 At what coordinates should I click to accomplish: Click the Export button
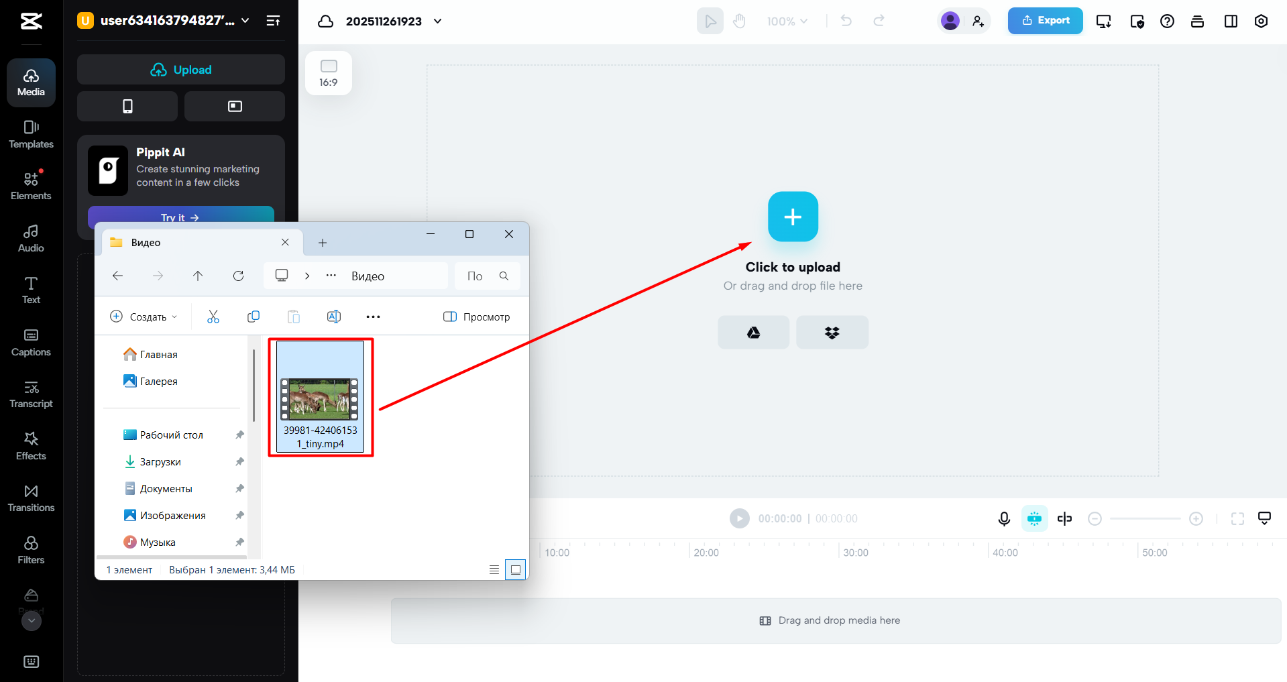point(1045,21)
